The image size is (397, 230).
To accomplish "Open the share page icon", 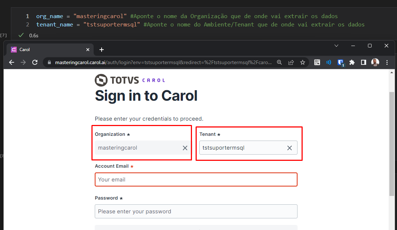I will (x=291, y=62).
